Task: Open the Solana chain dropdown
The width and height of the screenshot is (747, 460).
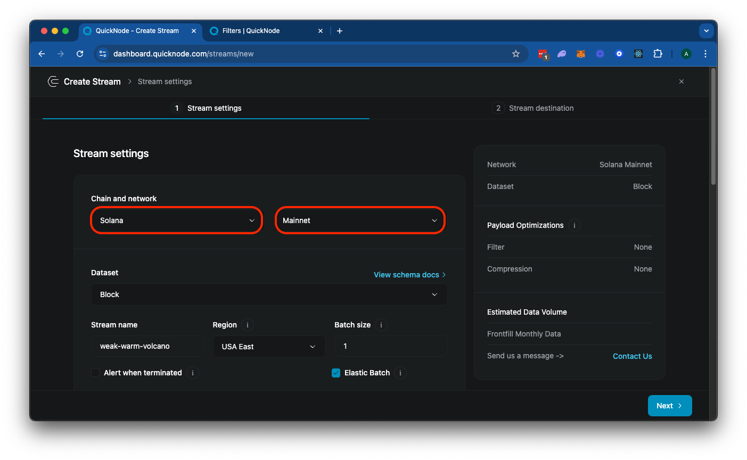Action: pyautogui.click(x=177, y=220)
